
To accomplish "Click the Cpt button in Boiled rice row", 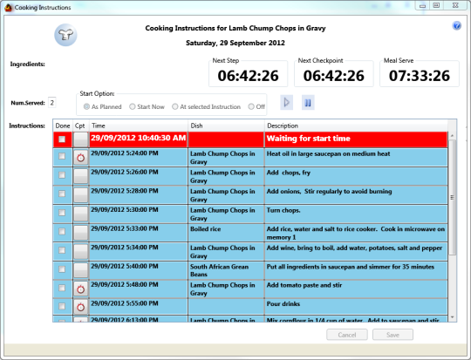I will [x=81, y=233].
